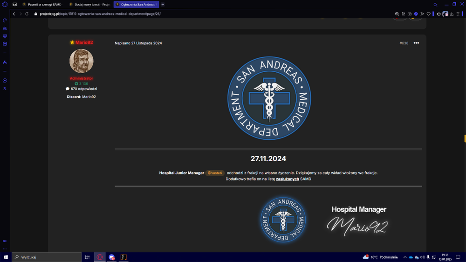Open the sidebar setup three-dots menu
Screen dimensions: 466x262
point(5,249)
